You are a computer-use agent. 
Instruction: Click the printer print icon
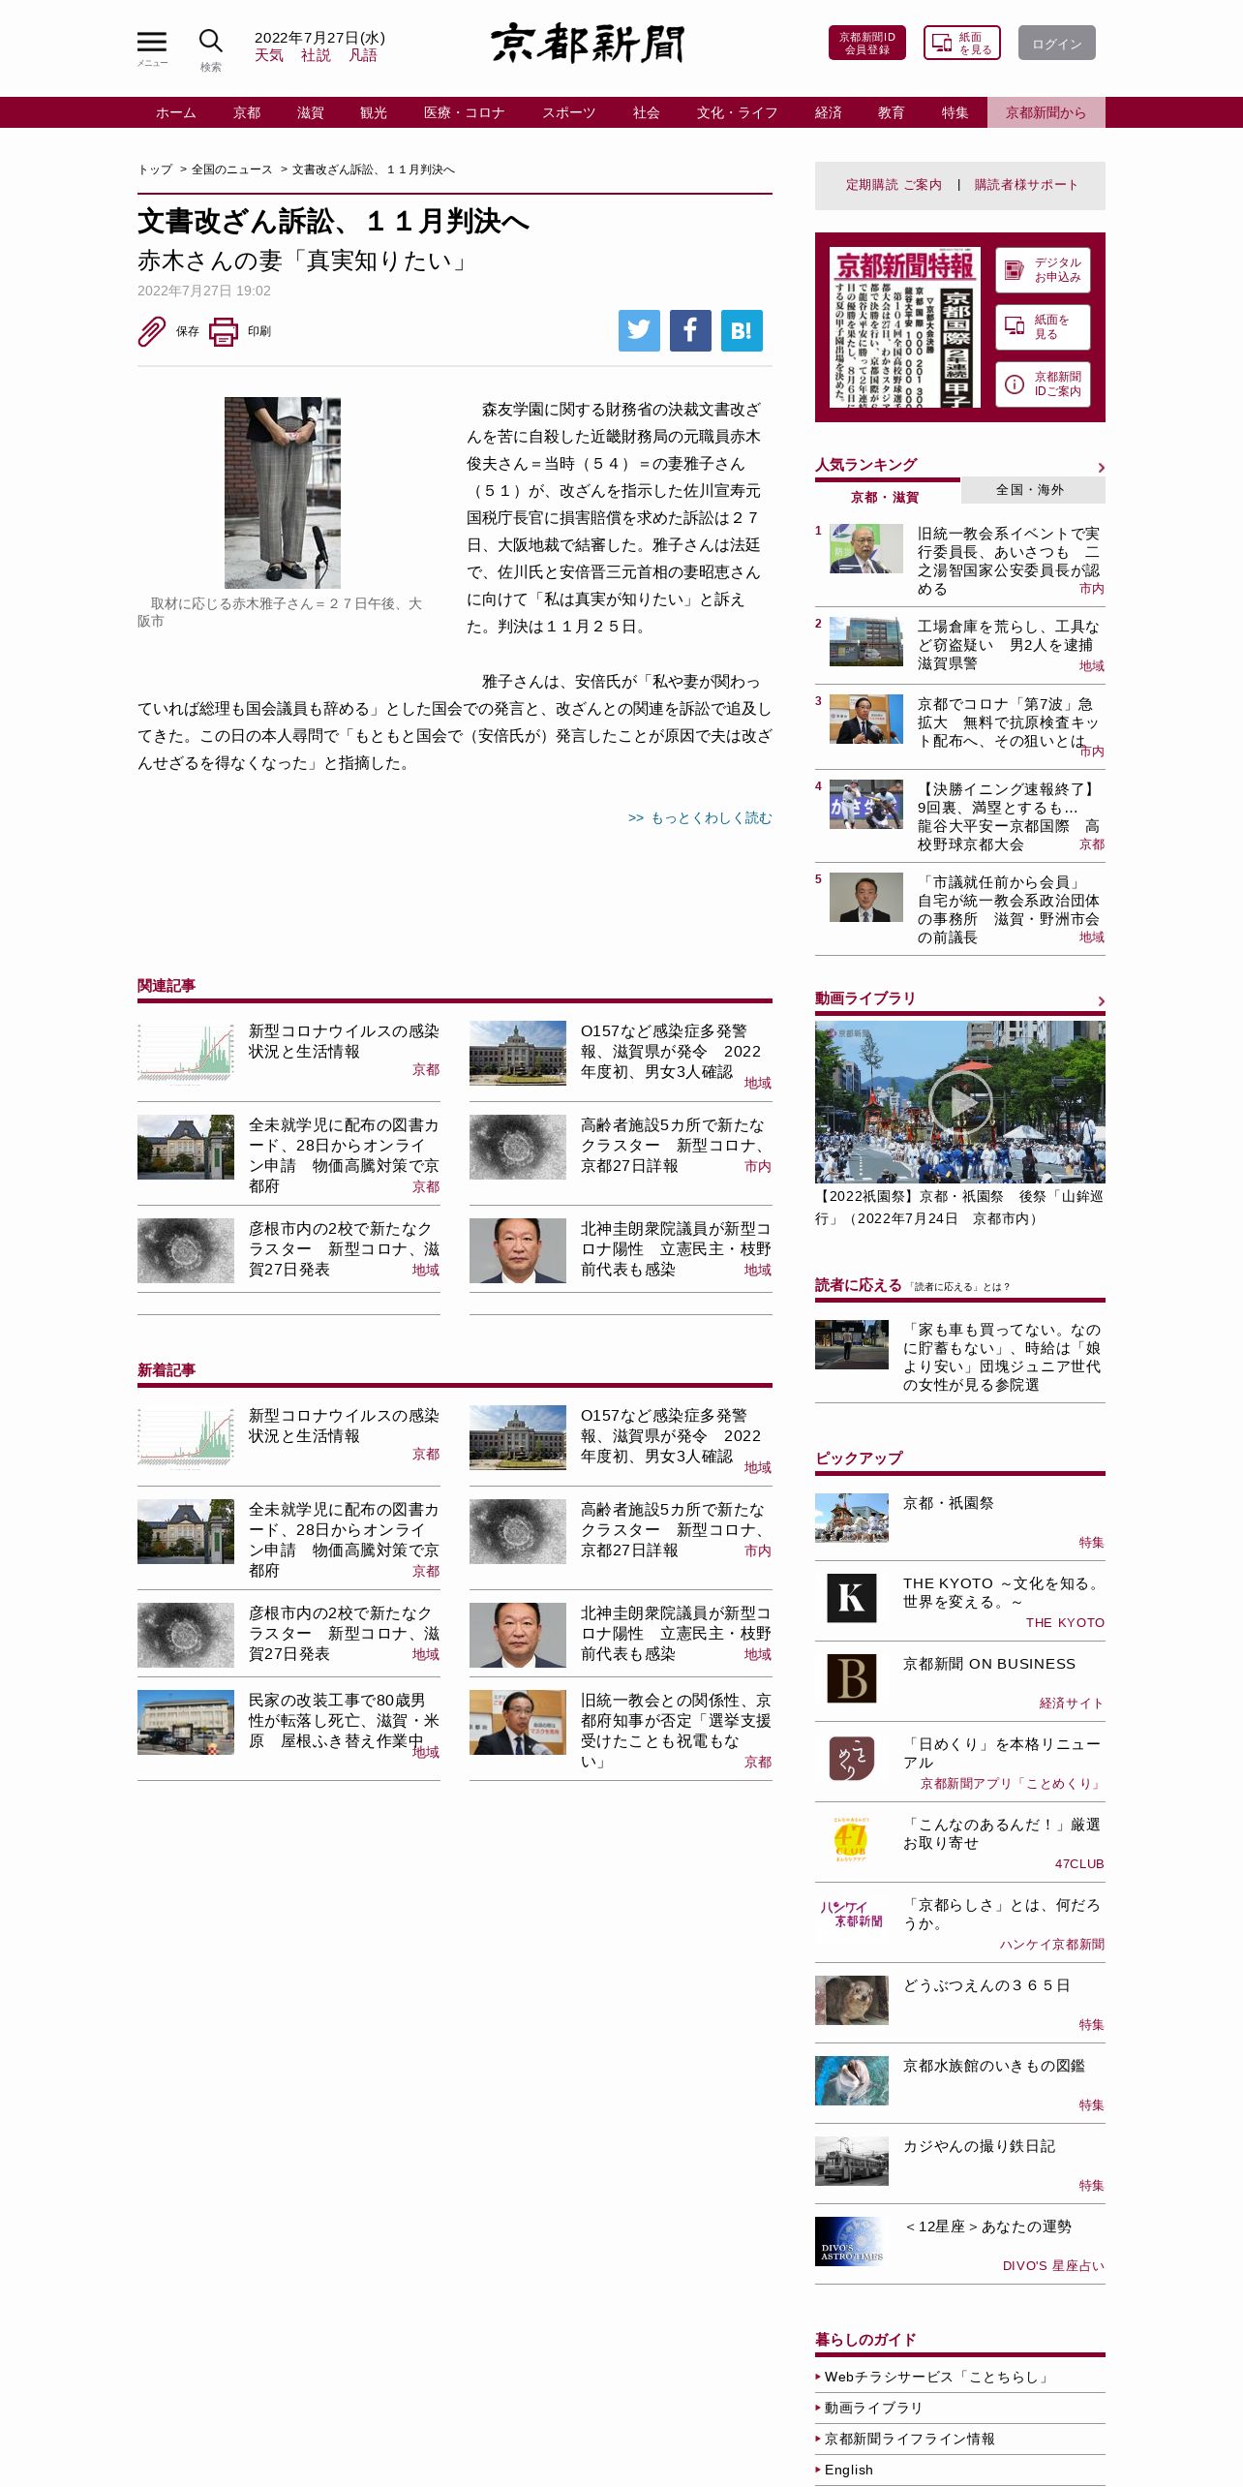[x=224, y=331]
